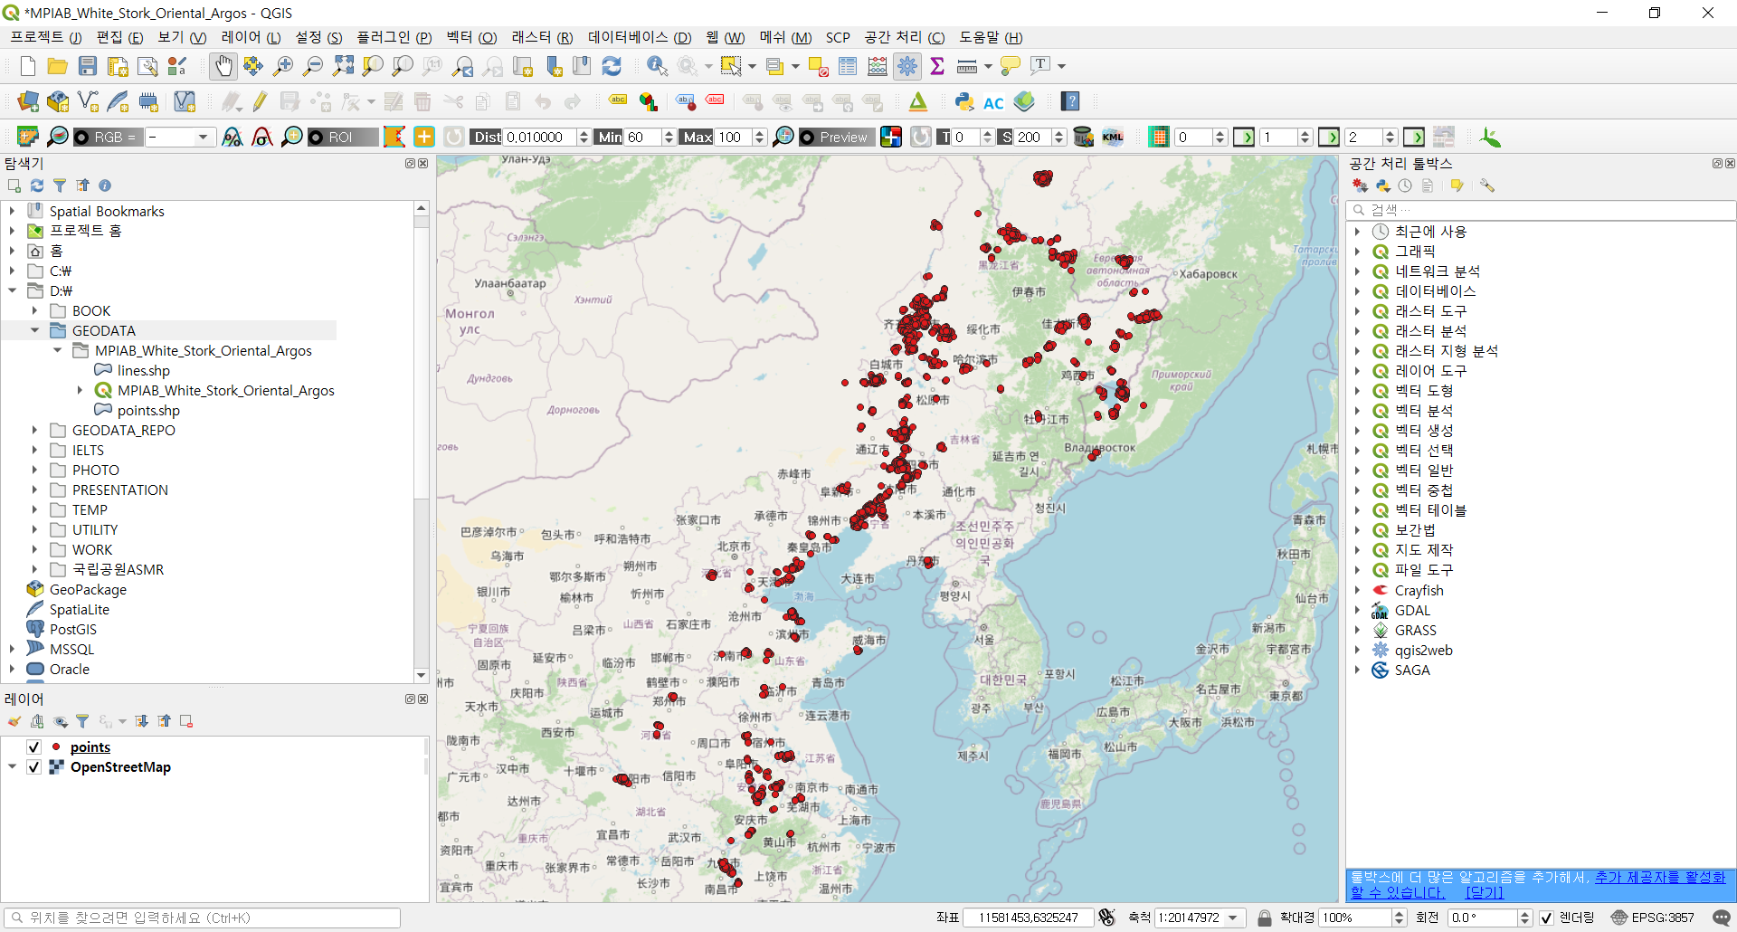Image resolution: width=1737 pixels, height=932 pixels.
Task: Click the 추가 제공자를 활성화 link
Action: click(1659, 877)
